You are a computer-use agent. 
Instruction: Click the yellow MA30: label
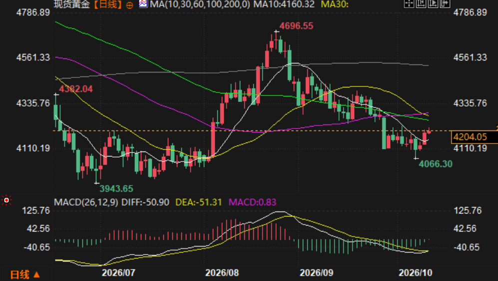pos(335,4)
